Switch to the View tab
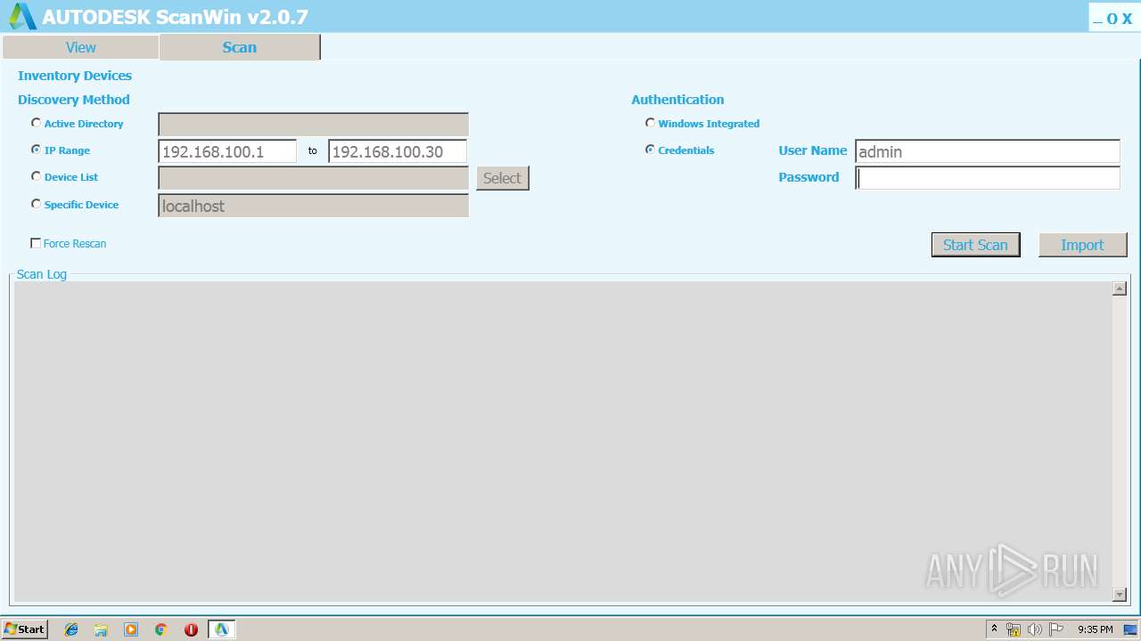Viewport: 1141px width, 641px height. (x=80, y=47)
